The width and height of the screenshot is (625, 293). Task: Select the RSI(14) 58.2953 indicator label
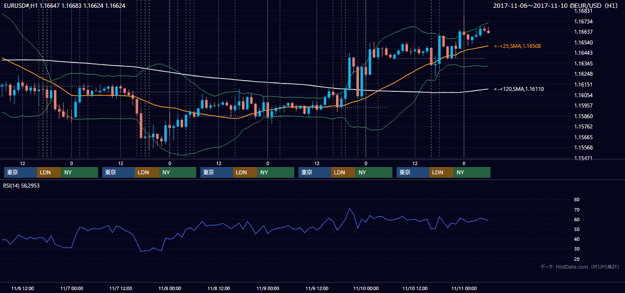(21, 186)
